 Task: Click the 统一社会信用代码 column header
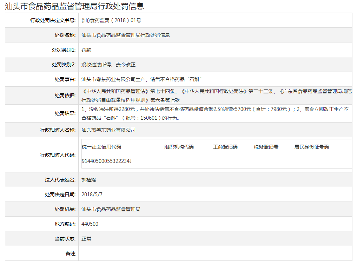(101, 147)
